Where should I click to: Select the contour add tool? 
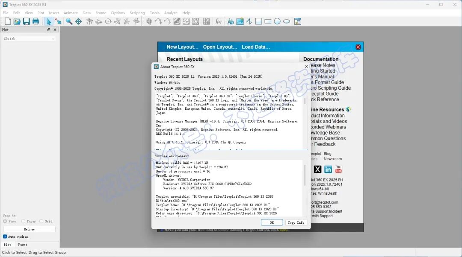click(x=177, y=21)
